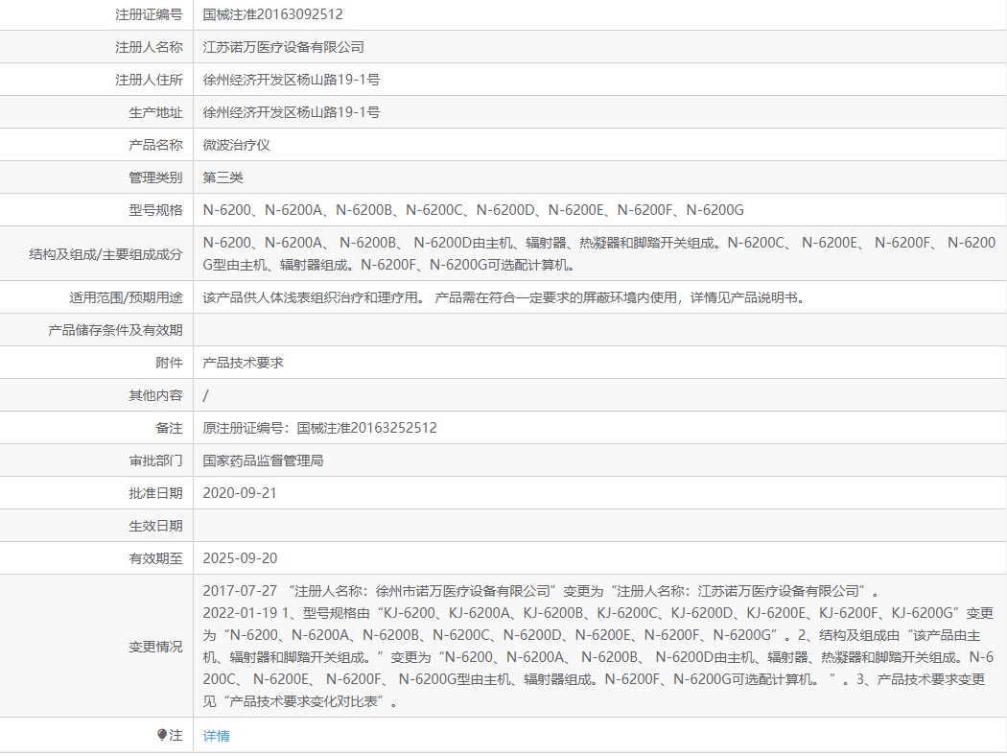
Task: Click the 注册人住所 row label
Action: click(x=149, y=80)
